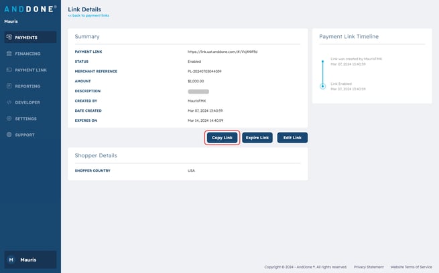
Task: Click the Expire Link button
Action: pyautogui.click(x=257, y=138)
